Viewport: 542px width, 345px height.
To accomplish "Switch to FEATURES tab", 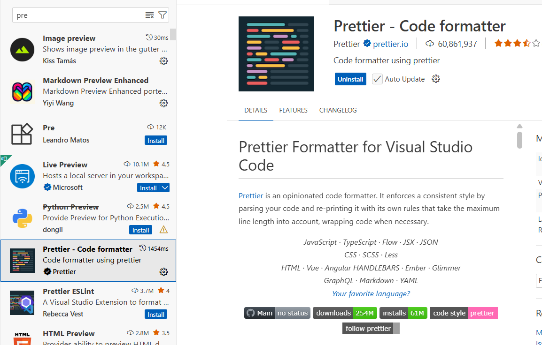I will [x=293, y=111].
